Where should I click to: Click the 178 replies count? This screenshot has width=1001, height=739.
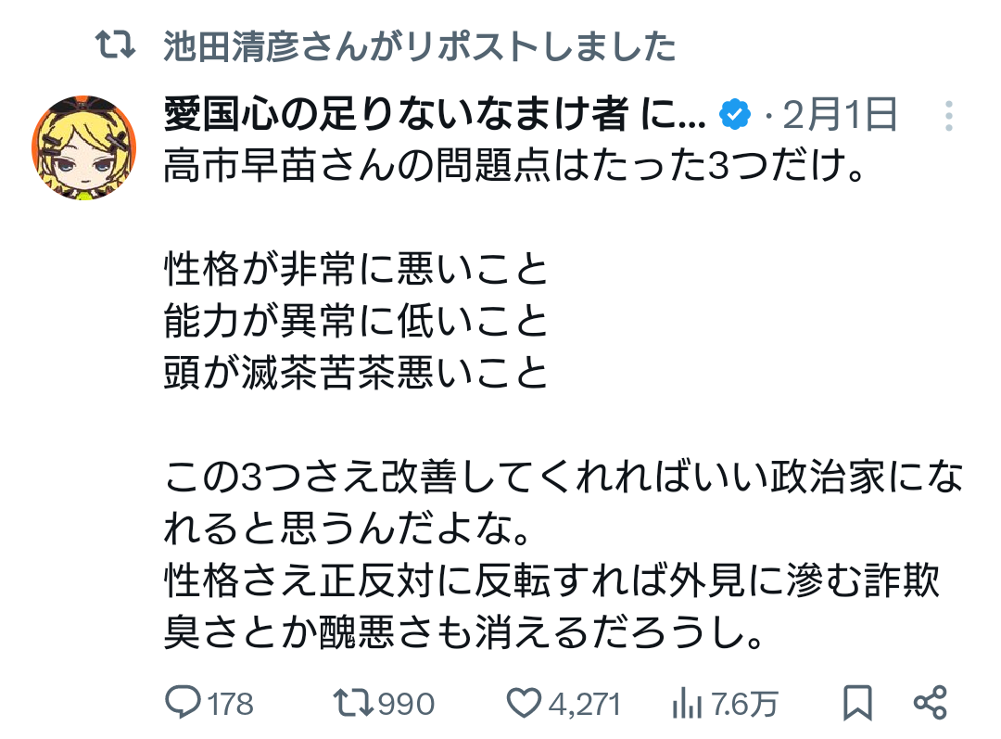click(x=230, y=705)
